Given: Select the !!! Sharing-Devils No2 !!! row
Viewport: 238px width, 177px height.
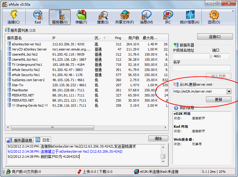Looking at the screenshot, I should tap(87, 105).
